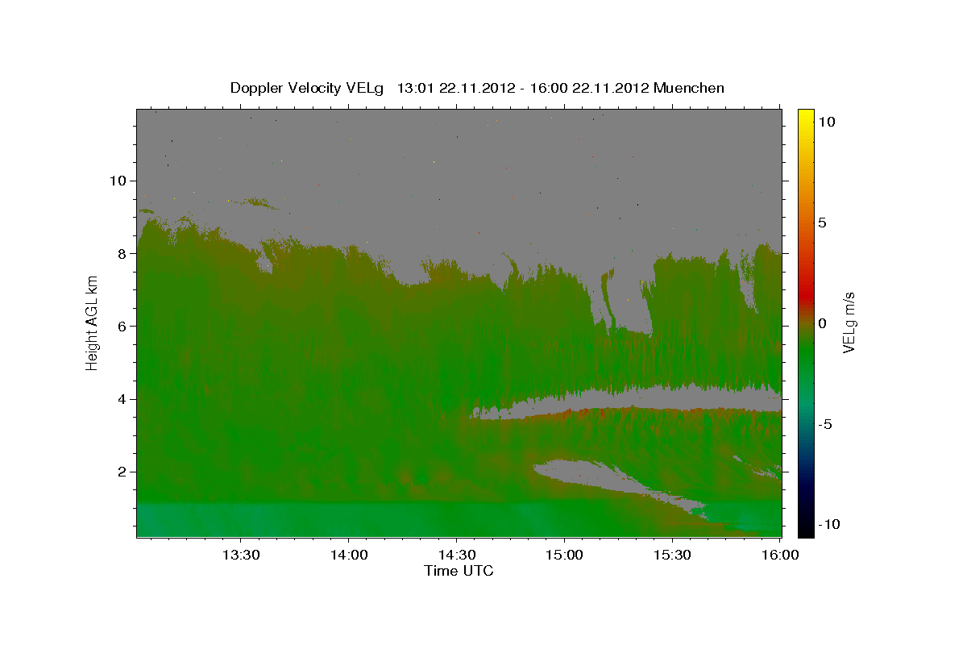Click the 'VELg m/s' colorbar label
This screenshot has height=645, width=967.
[x=849, y=323]
